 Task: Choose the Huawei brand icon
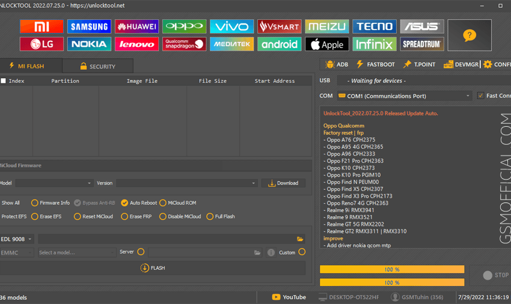click(136, 26)
